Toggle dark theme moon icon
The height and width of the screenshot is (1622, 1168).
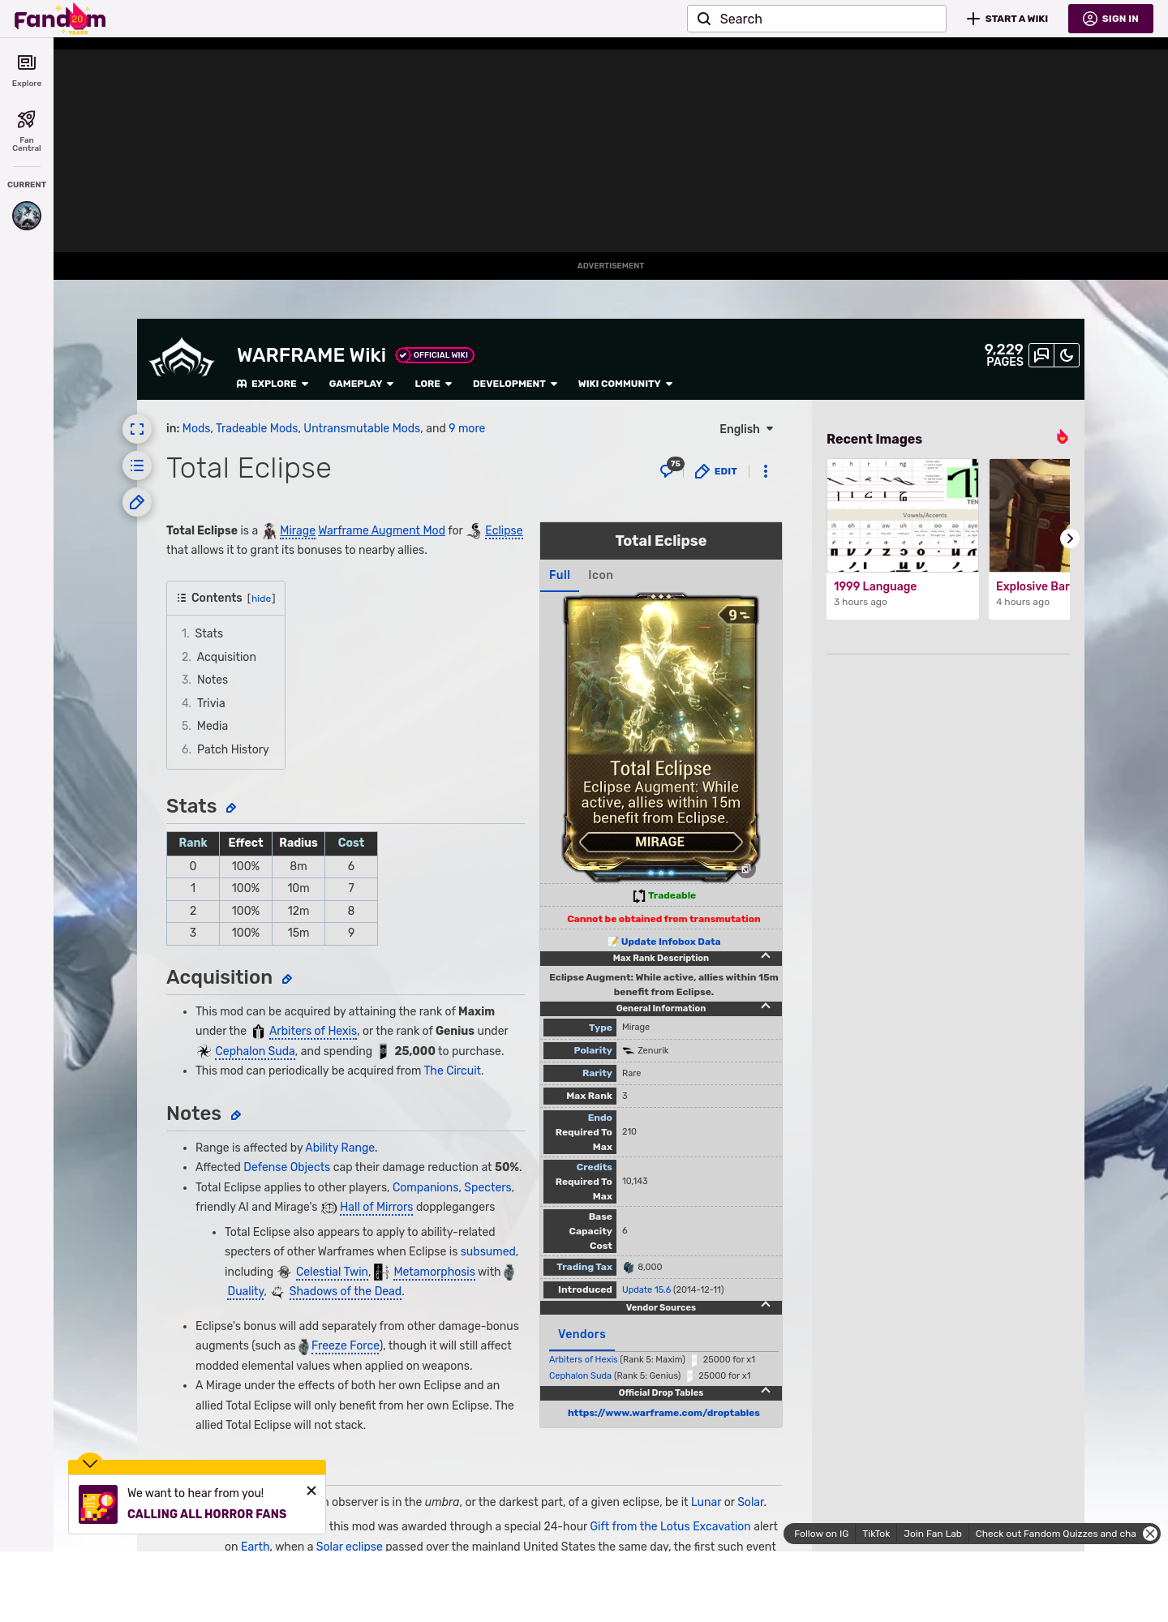[x=1067, y=355]
